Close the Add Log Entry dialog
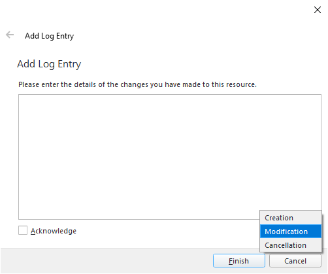 coord(318,10)
